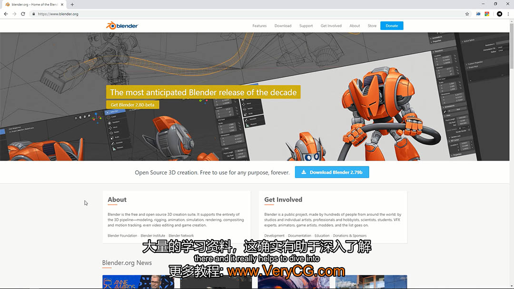
Task: Open the Blender Foundation link
Action: click(x=122, y=236)
